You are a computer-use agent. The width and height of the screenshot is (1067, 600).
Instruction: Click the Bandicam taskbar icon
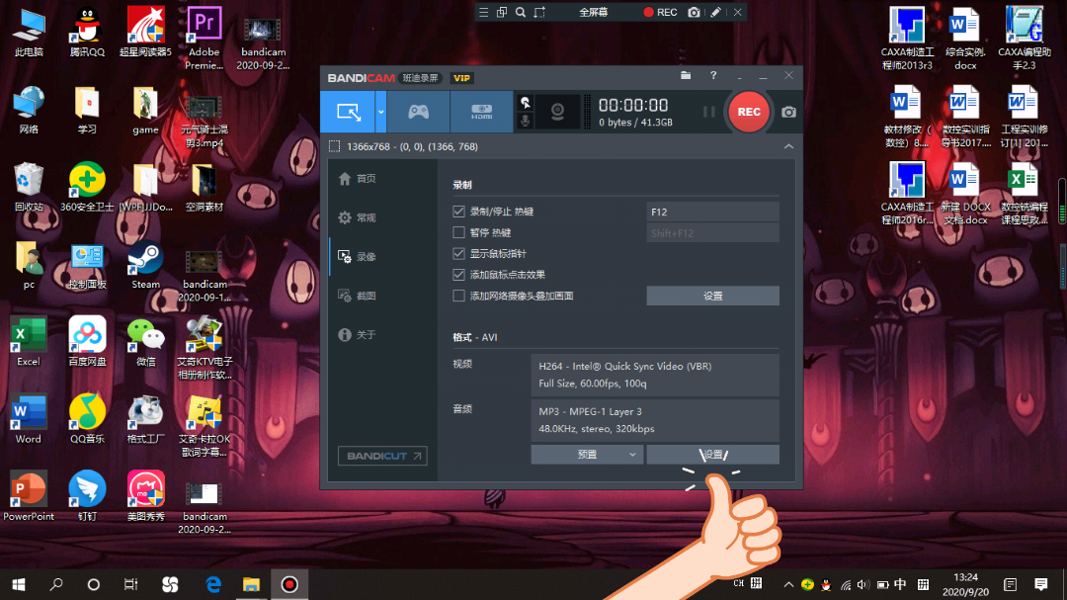click(x=289, y=584)
